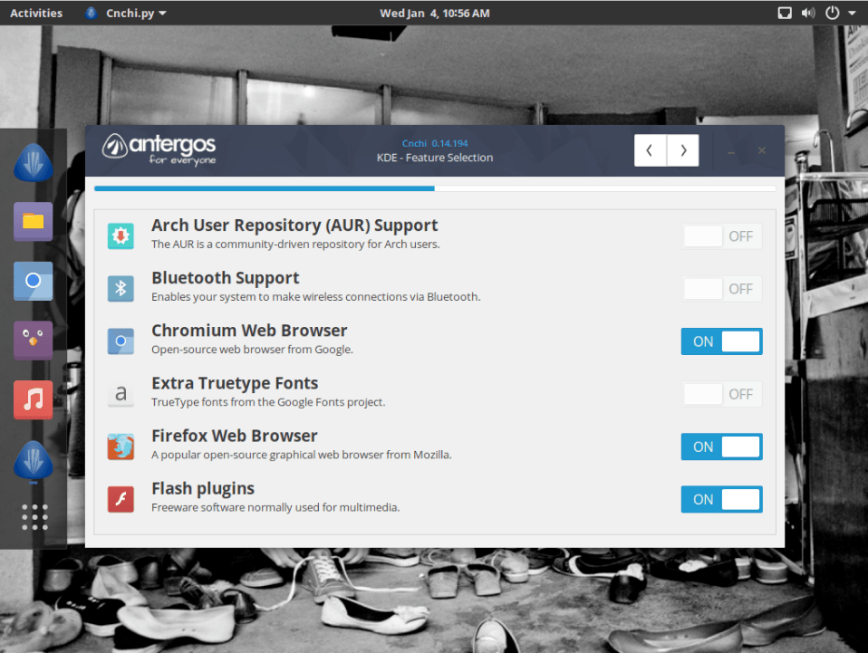Click the Firefox 'from Mozilla' description
Screen dimensions: 868x653
pos(302,455)
